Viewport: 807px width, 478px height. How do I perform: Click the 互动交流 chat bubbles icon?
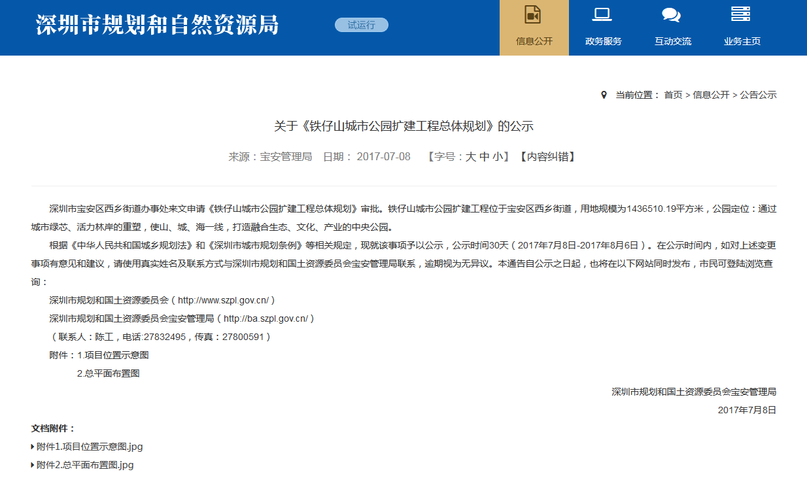point(672,14)
